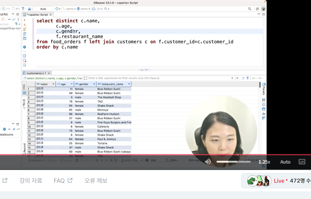Switch results to the text view tab

tap(24, 104)
